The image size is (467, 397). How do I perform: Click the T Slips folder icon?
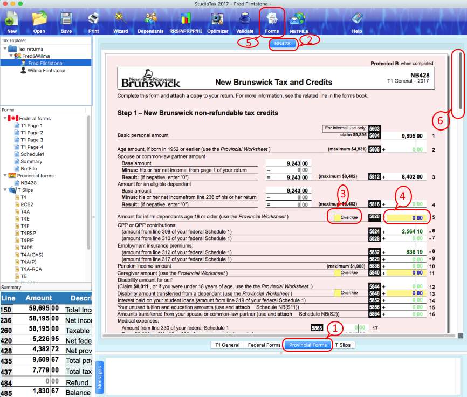[x=13, y=190]
